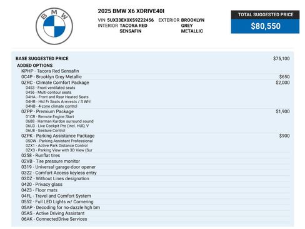Select "05DW - Parking Assistant Professional"
The width and height of the screenshot is (305, 229).
[59, 141]
